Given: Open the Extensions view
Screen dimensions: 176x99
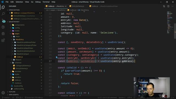Looking at the screenshot, I should click(x=3, y=40).
